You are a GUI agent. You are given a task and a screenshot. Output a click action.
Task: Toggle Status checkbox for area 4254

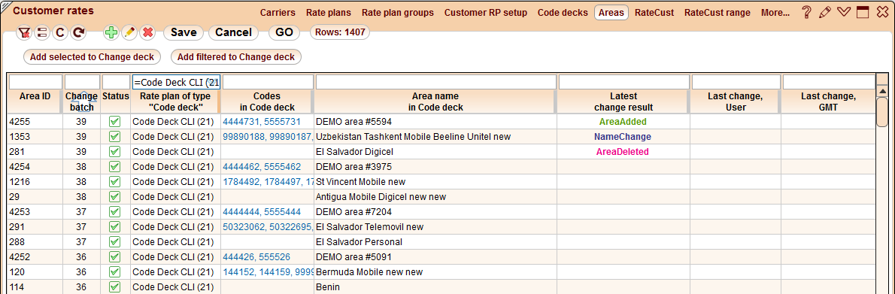tap(114, 167)
